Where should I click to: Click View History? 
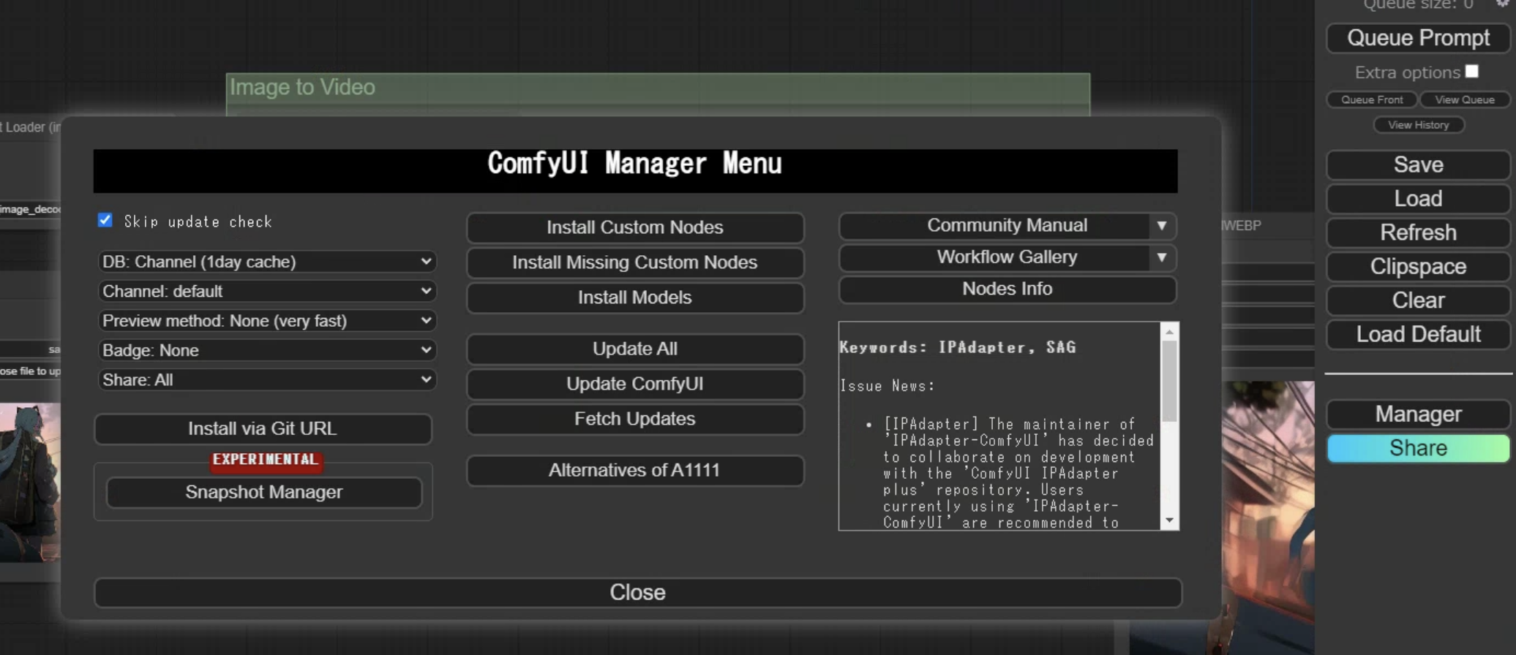(x=1418, y=125)
